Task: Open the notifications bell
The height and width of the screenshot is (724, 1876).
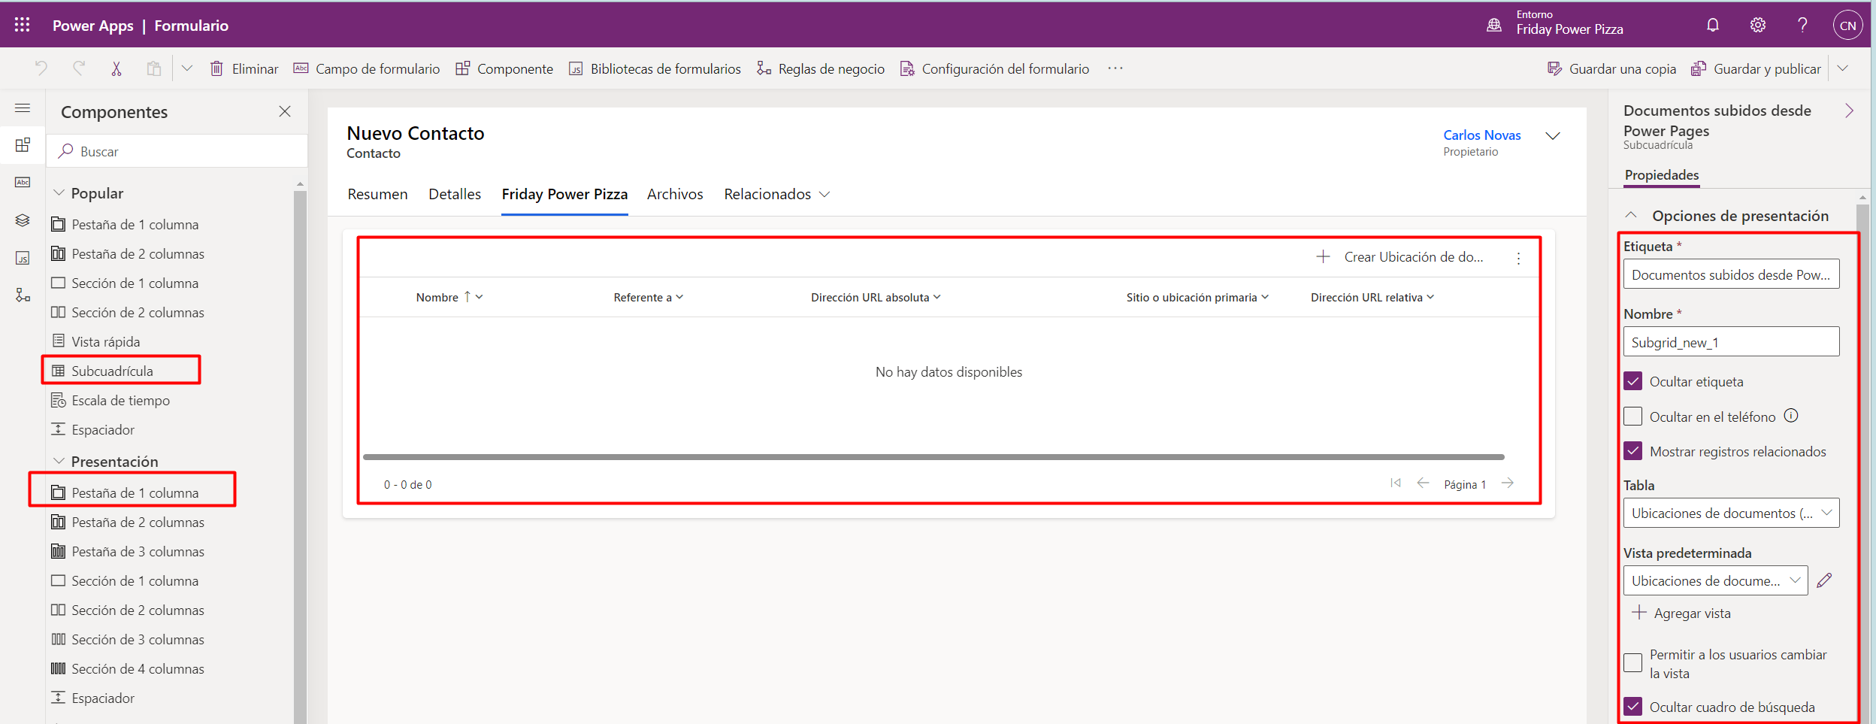Action: (1712, 25)
